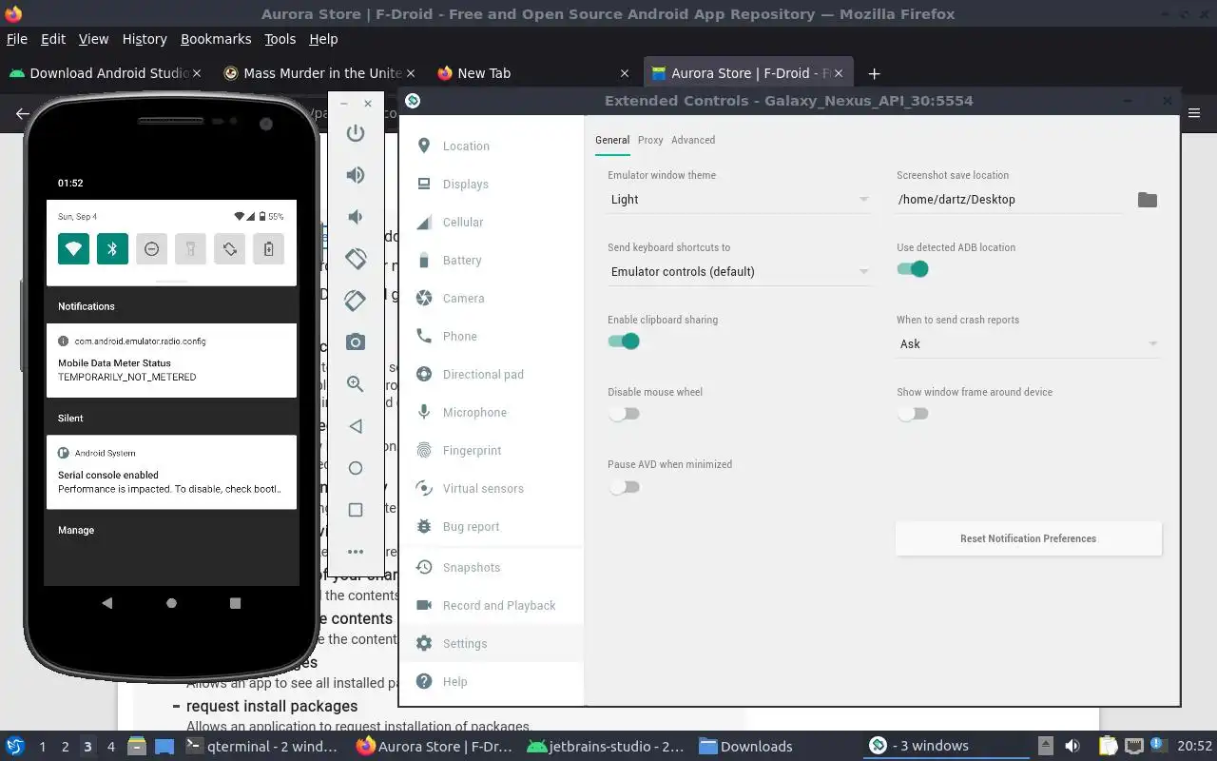This screenshot has height=761, width=1217.
Task: Open When to send crash reports dropdown
Action: coord(1028,344)
